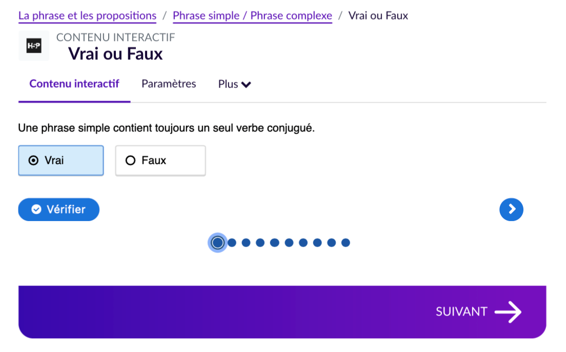Jump to the last question dot
The height and width of the screenshot is (352, 566).
tap(346, 243)
